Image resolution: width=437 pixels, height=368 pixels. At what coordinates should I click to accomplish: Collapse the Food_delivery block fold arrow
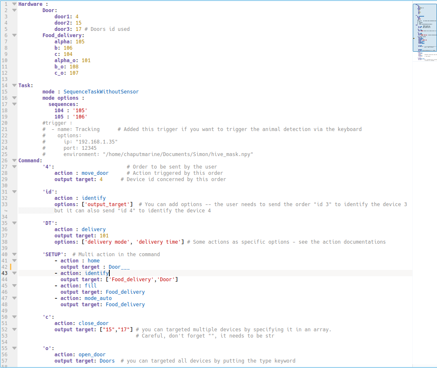[x=15, y=35]
